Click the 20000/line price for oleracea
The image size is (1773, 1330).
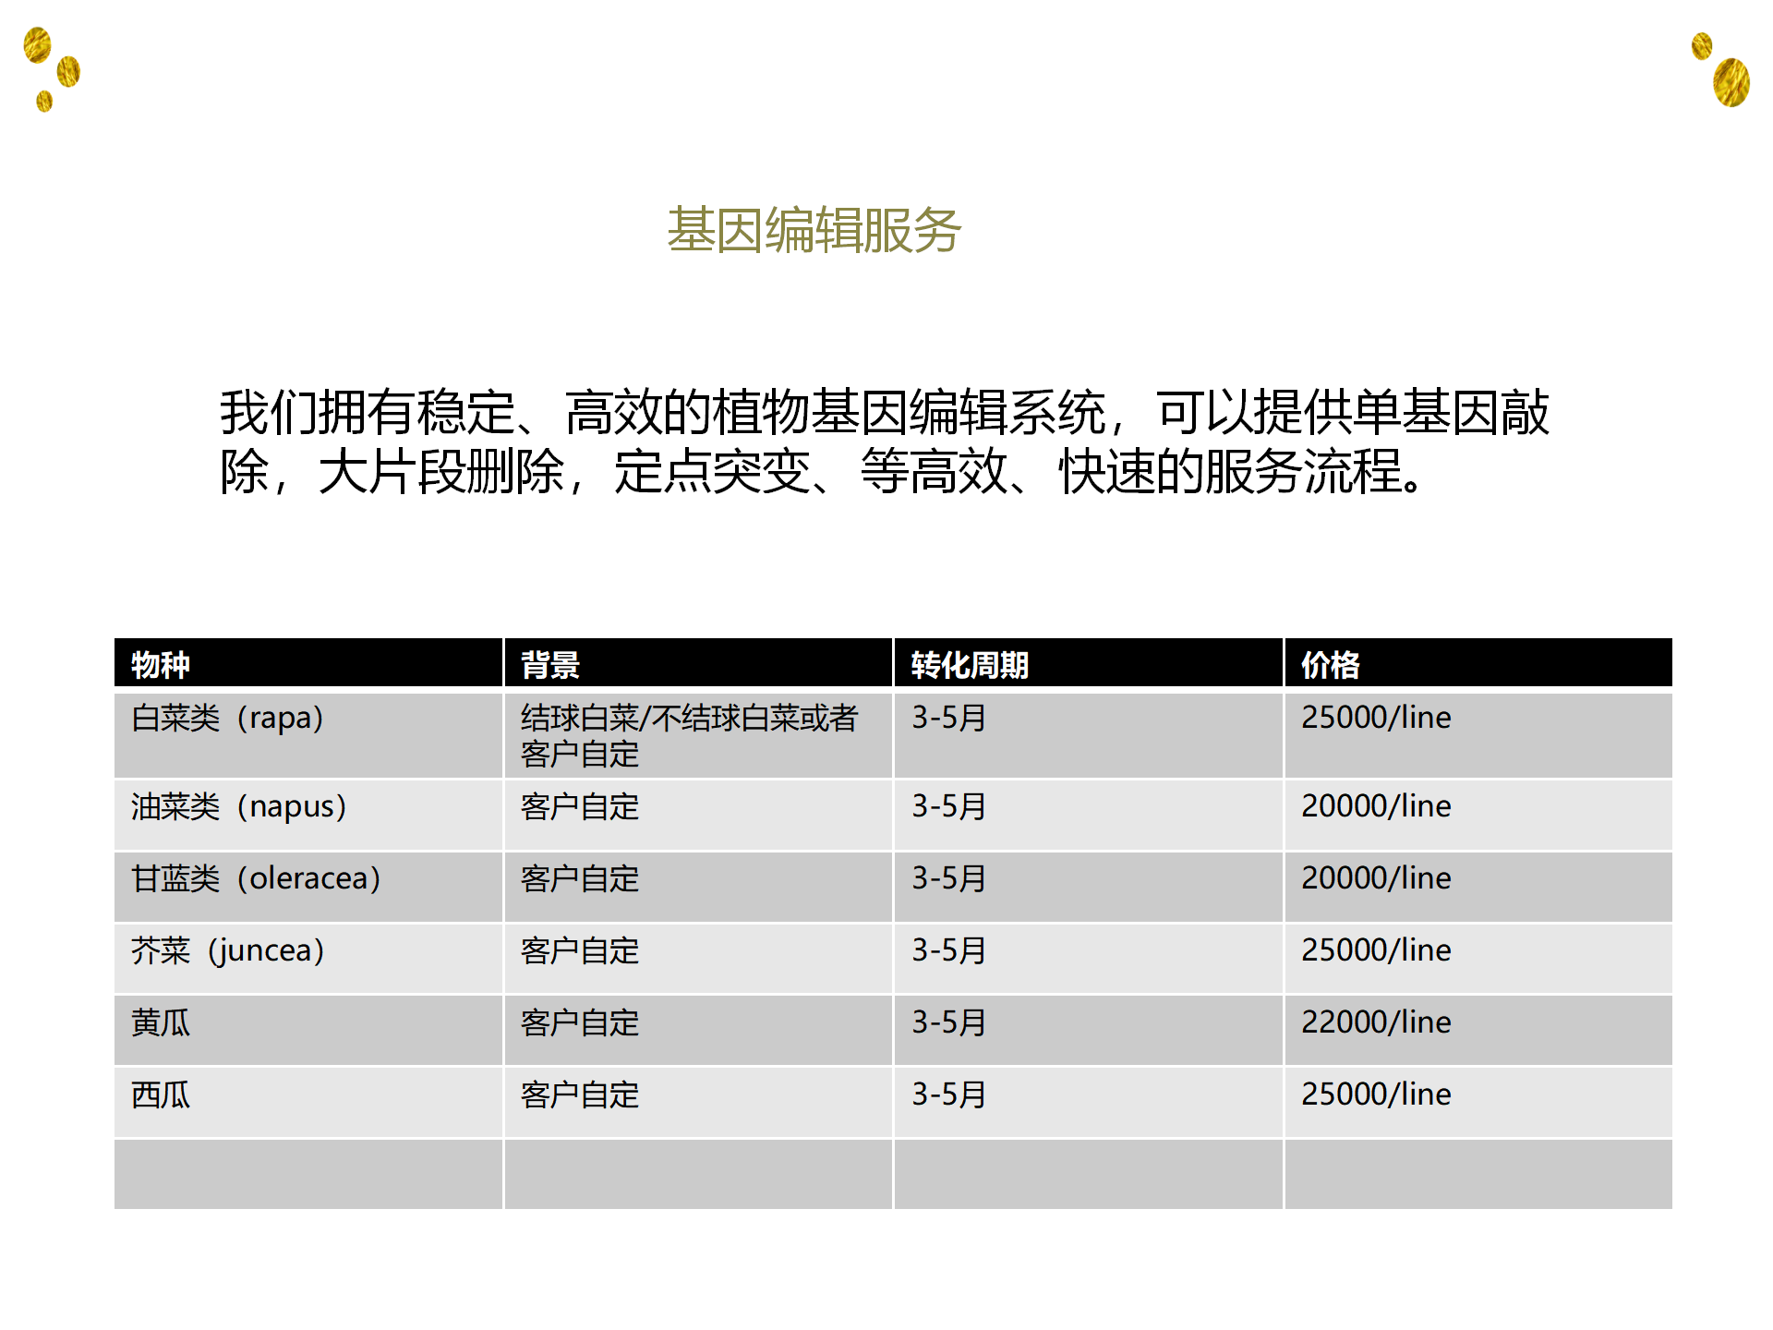pyautogui.click(x=1478, y=887)
